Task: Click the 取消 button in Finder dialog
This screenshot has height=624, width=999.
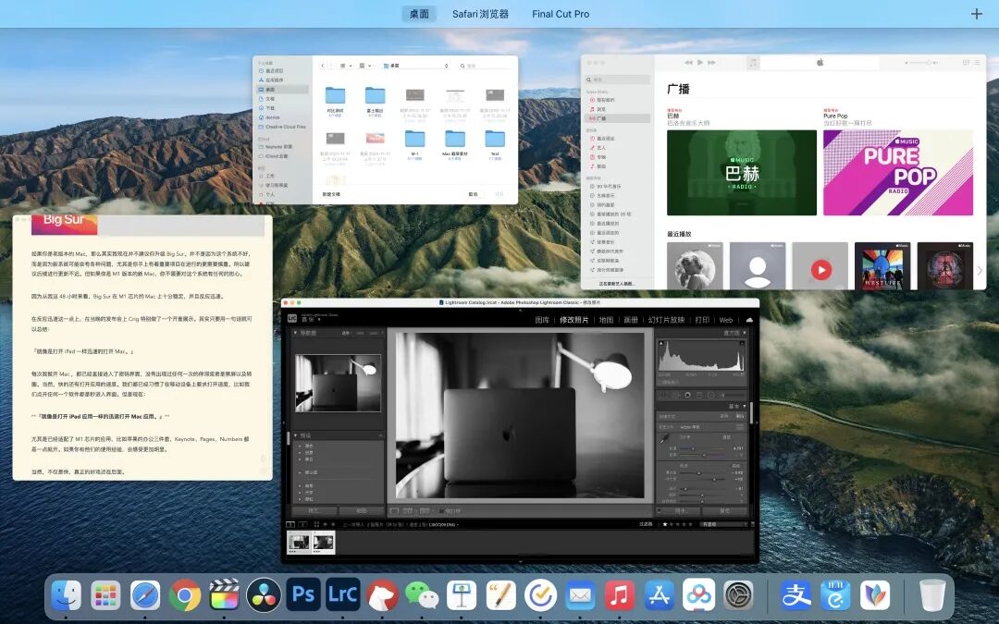Action: tap(473, 194)
